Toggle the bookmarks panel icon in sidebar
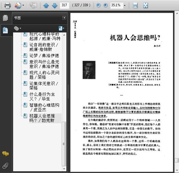This screenshot has height=173, width=179. [x=5, y=30]
